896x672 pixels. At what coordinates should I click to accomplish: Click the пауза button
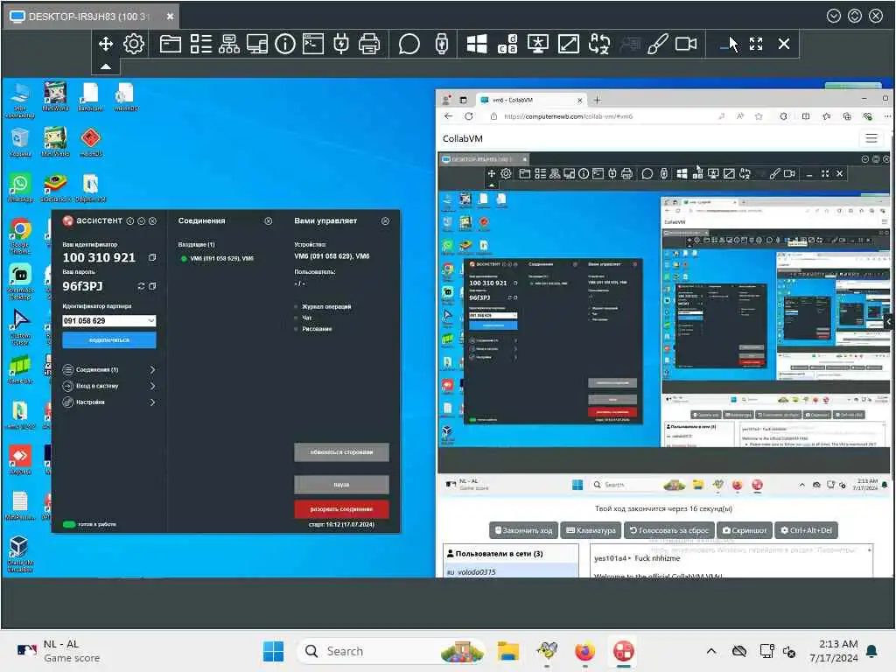click(342, 485)
